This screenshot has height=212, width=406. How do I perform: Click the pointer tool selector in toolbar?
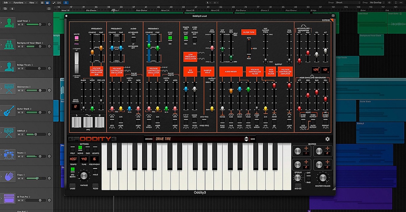coord(209,2)
